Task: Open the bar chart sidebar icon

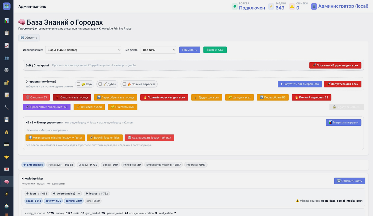Action: [x=7, y=21]
